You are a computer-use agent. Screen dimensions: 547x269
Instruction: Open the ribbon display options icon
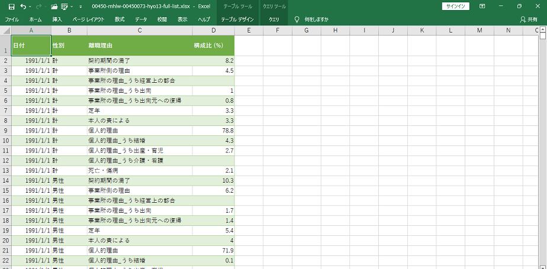coord(482,6)
